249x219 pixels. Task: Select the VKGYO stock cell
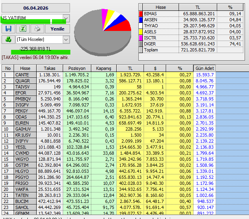[x=25, y=159]
